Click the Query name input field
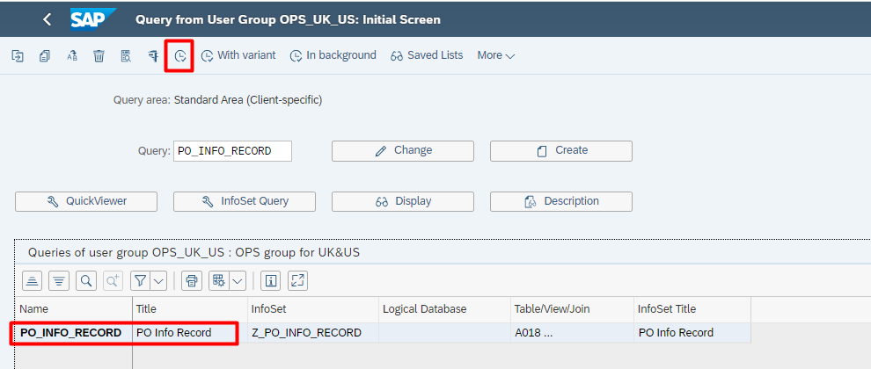 [x=232, y=150]
